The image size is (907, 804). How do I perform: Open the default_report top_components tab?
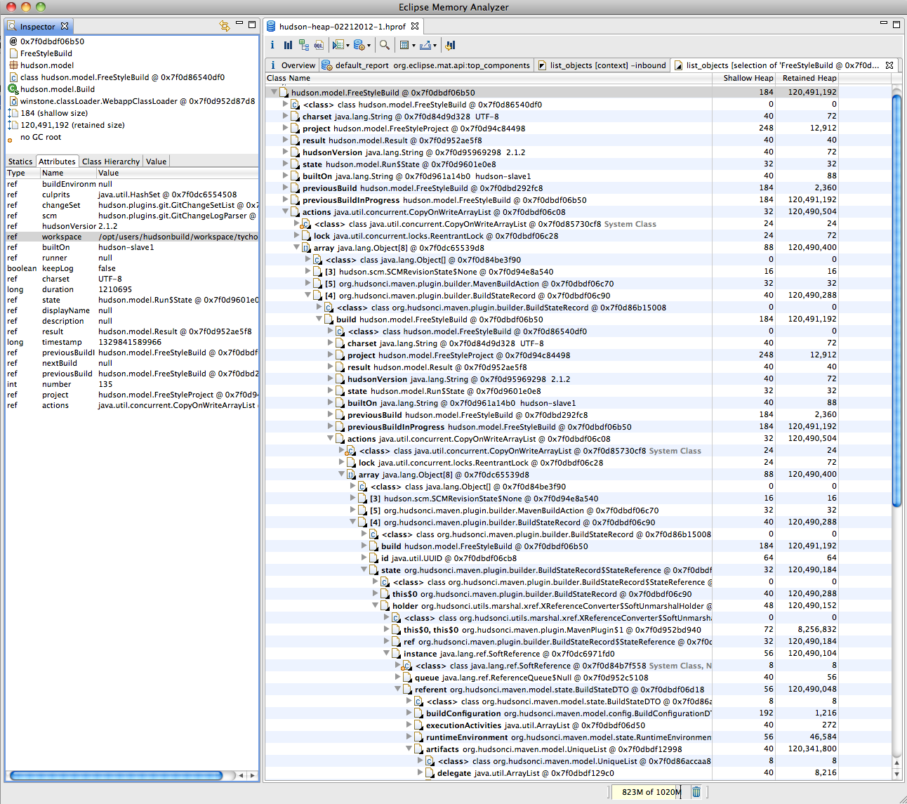point(426,65)
